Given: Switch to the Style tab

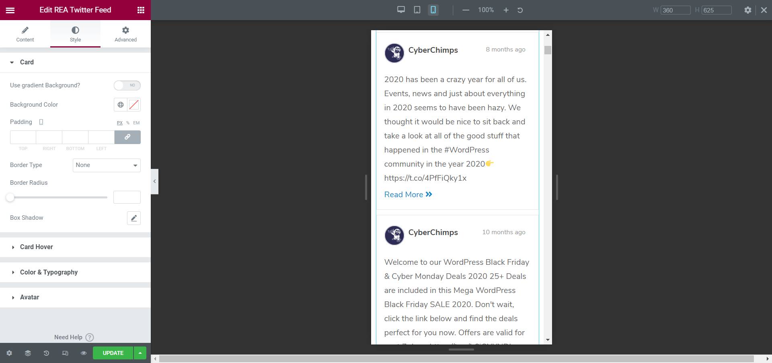Looking at the screenshot, I should tap(75, 34).
